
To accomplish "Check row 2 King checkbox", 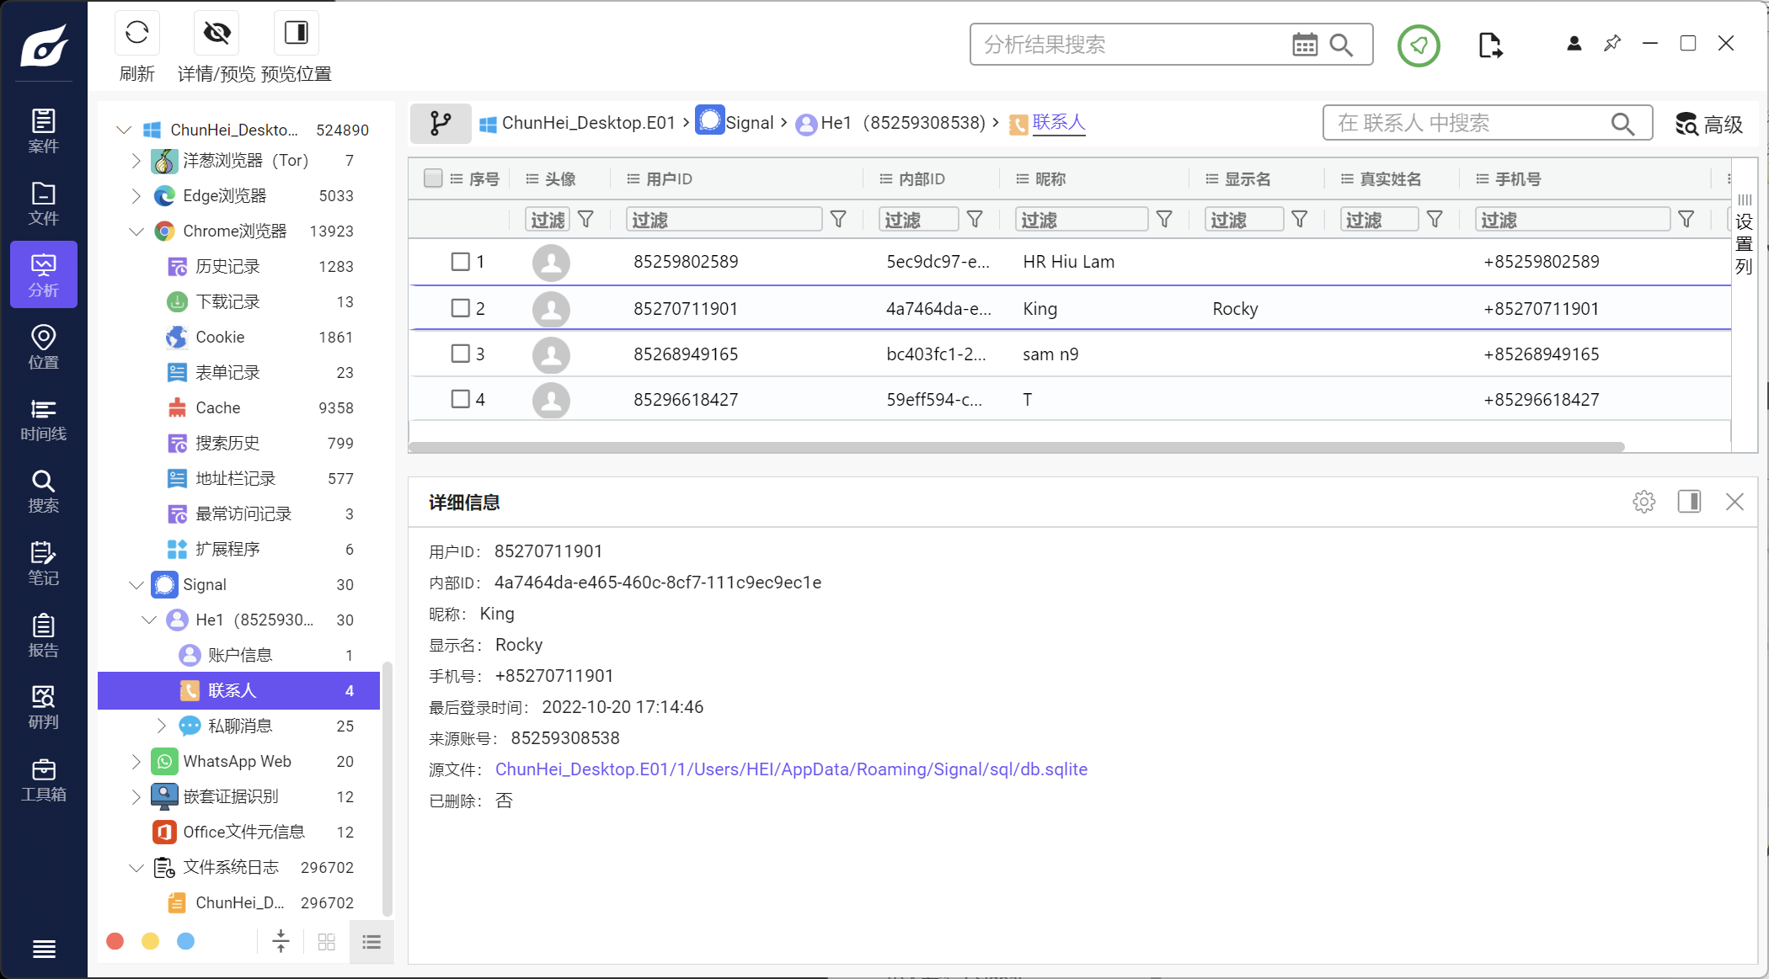I will point(460,308).
